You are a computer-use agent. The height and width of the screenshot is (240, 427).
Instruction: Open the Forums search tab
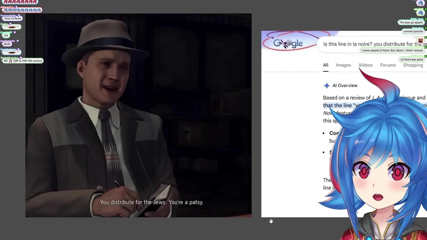pyautogui.click(x=388, y=65)
